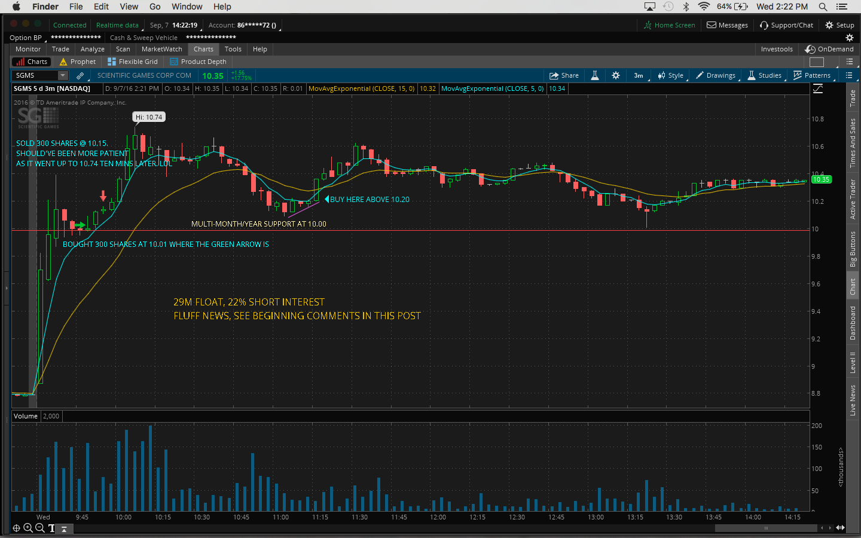Open the Trade sidebar panel
Screen dimensions: 861x538
tap(853, 98)
